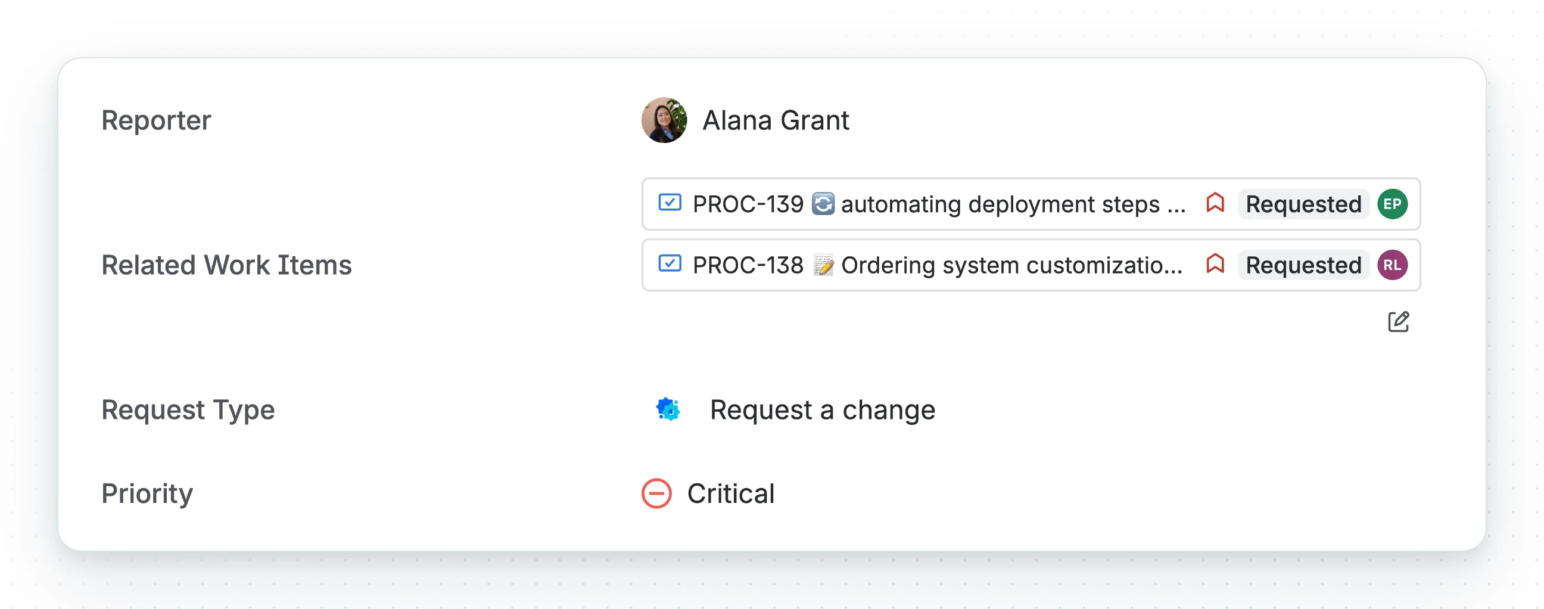Open the PROC-139 work item key

[748, 204]
